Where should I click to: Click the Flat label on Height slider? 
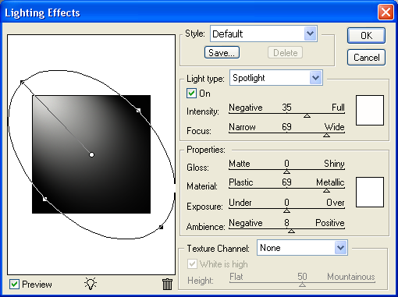click(x=236, y=277)
